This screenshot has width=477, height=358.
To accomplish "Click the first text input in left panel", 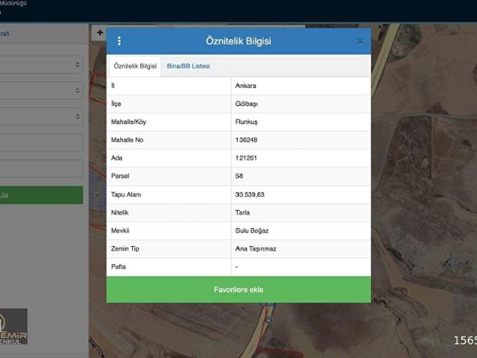I will (42, 142).
